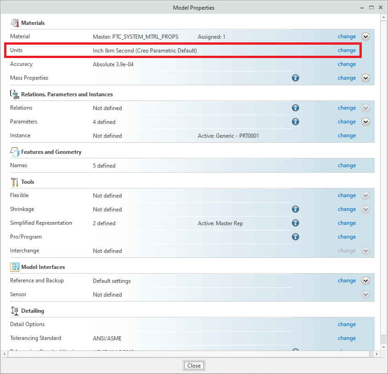Expand Reference and Backup details
This screenshot has width=388, height=374.
point(365,280)
